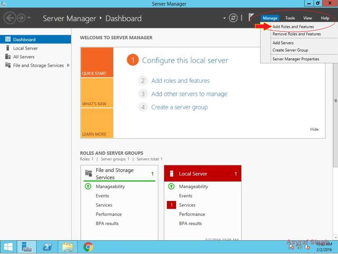338x254 pixels.
Task: Click the refresh icon in the title bar
Action: pos(233,18)
